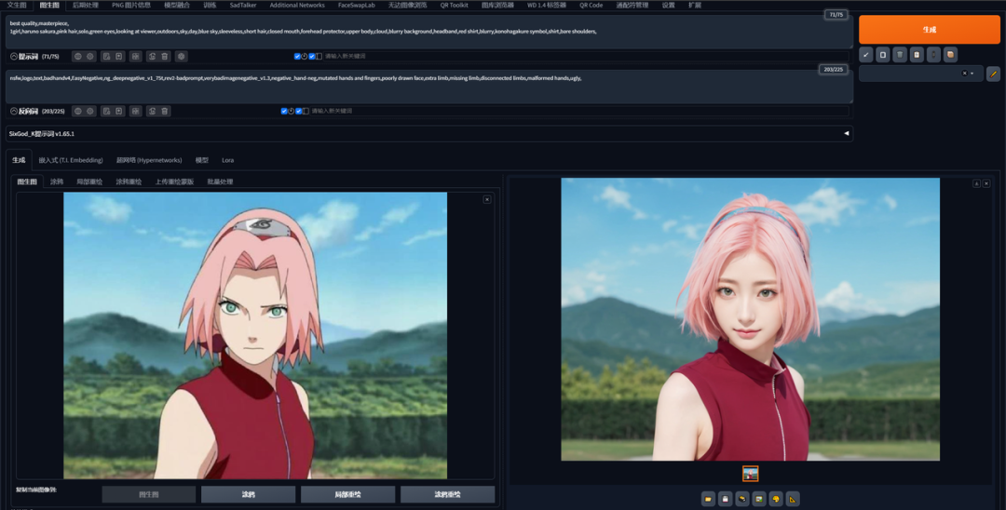Switch to FaceSwapLab tab
Image resolution: width=1006 pixels, height=510 pixels.
pos(357,6)
